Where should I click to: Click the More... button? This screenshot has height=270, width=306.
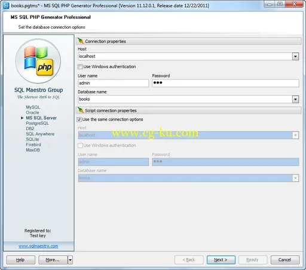[x=53, y=260]
